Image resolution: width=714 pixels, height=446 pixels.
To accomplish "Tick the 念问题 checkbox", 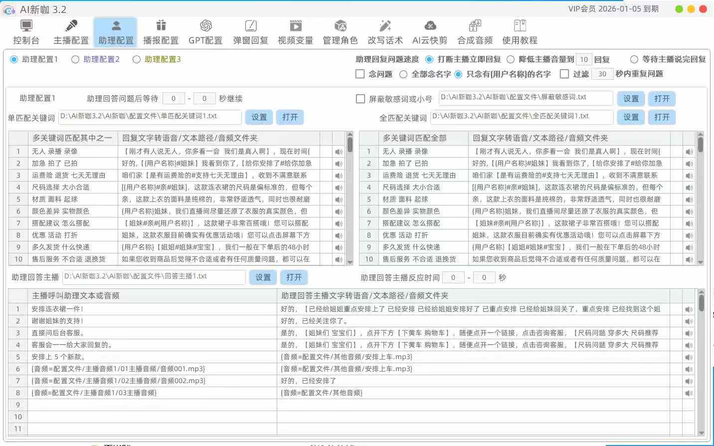I will coord(360,74).
